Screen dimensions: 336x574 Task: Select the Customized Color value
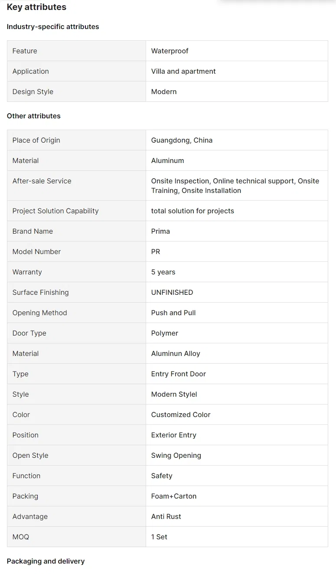pyautogui.click(x=181, y=414)
